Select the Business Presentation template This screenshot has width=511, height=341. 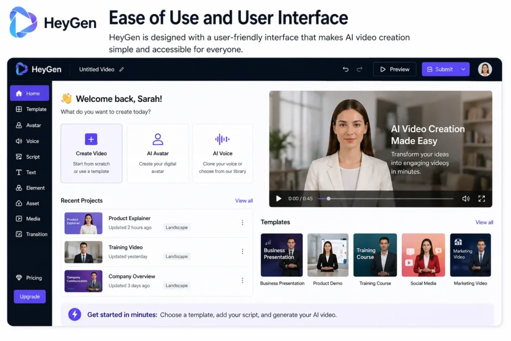pos(281,255)
